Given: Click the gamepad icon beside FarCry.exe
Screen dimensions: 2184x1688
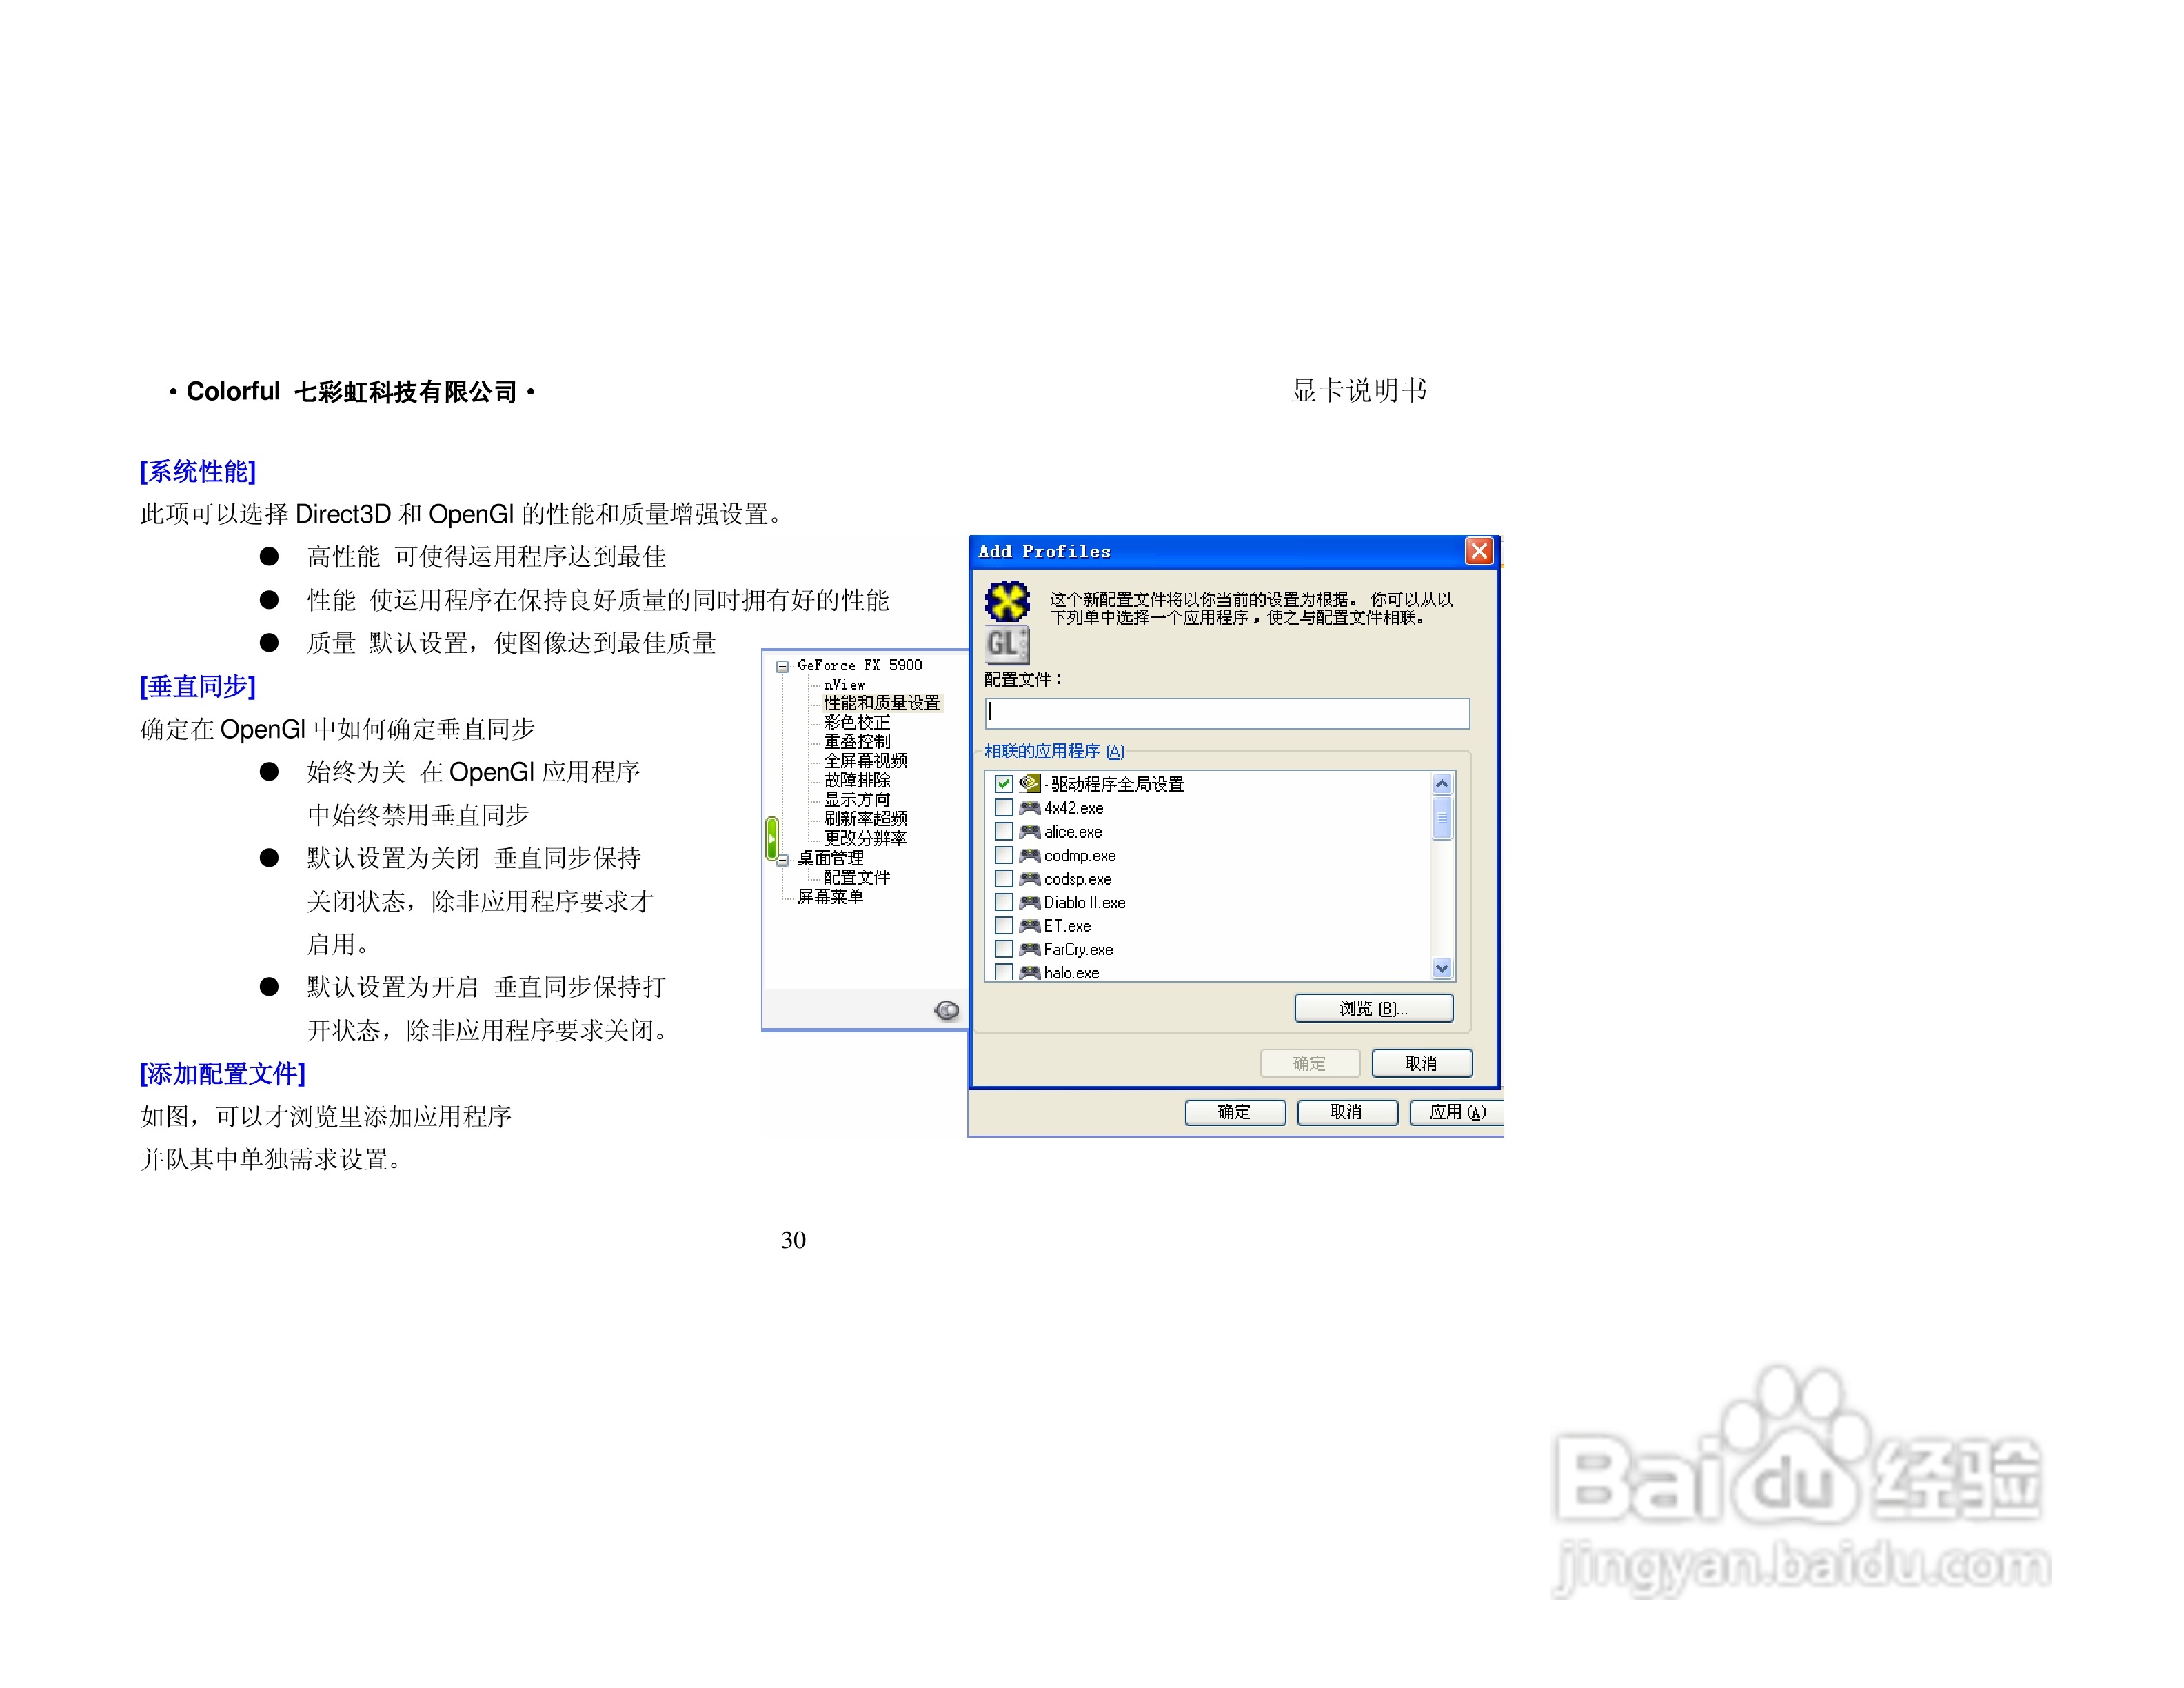Looking at the screenshot, I should tap(1030, 949).
